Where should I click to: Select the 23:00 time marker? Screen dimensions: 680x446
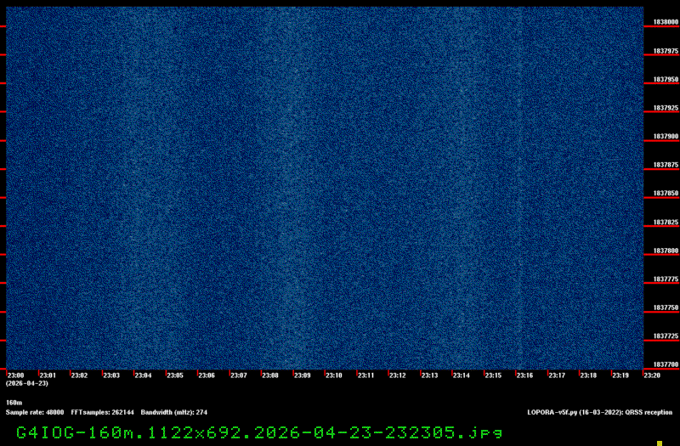(16, 375)
